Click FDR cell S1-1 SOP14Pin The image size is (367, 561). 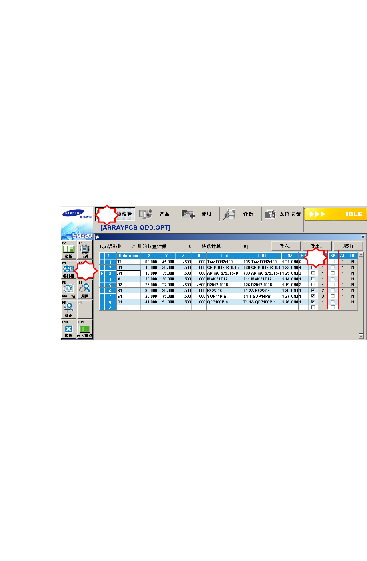coord(262,296)
